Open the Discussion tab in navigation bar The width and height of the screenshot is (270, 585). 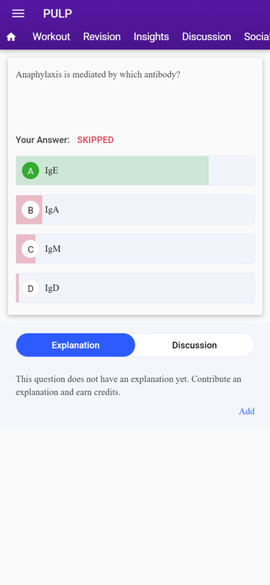point(207,37)
